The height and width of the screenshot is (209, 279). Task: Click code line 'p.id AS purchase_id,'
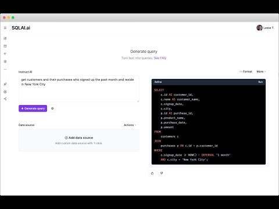[x=177, y=113]
